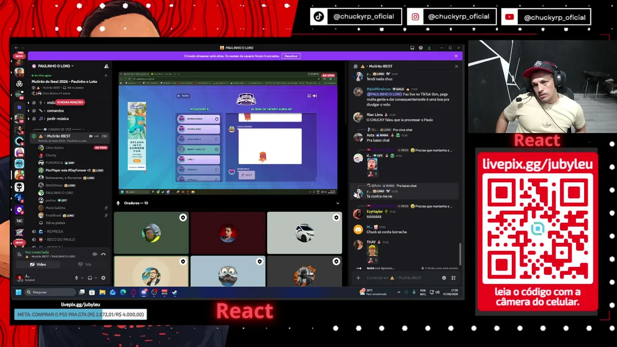Select PURURUCA in voice channel list
This screenshot has width=617, height=347.
tap(54, 163)
